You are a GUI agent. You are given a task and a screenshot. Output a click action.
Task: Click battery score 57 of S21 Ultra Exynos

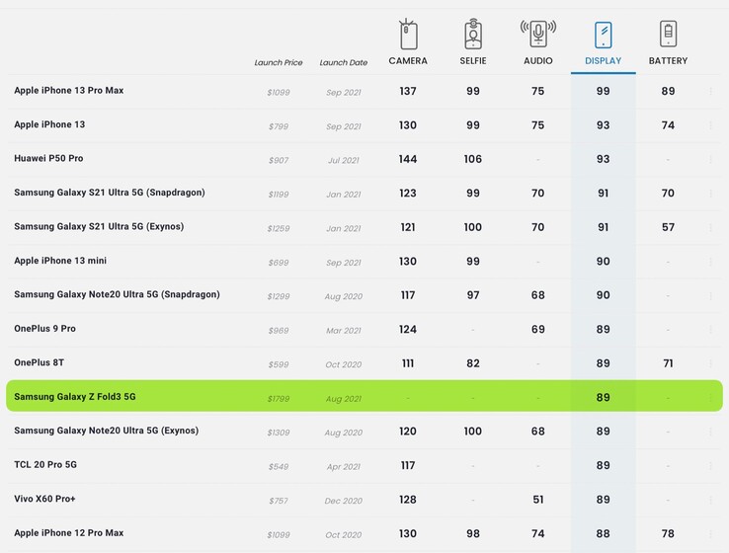coord(668,227)
